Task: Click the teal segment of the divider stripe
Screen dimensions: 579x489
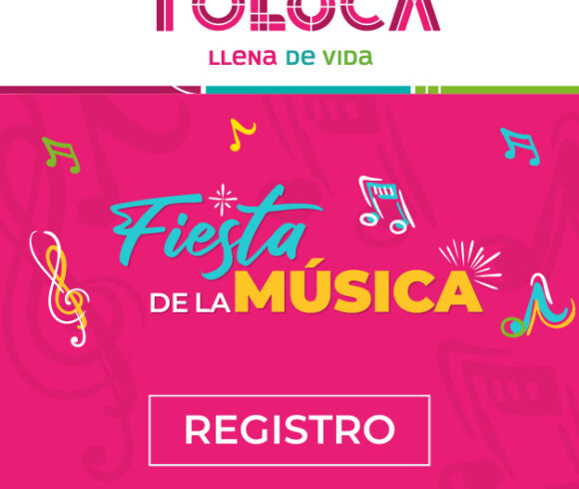Action: point(307,90)
